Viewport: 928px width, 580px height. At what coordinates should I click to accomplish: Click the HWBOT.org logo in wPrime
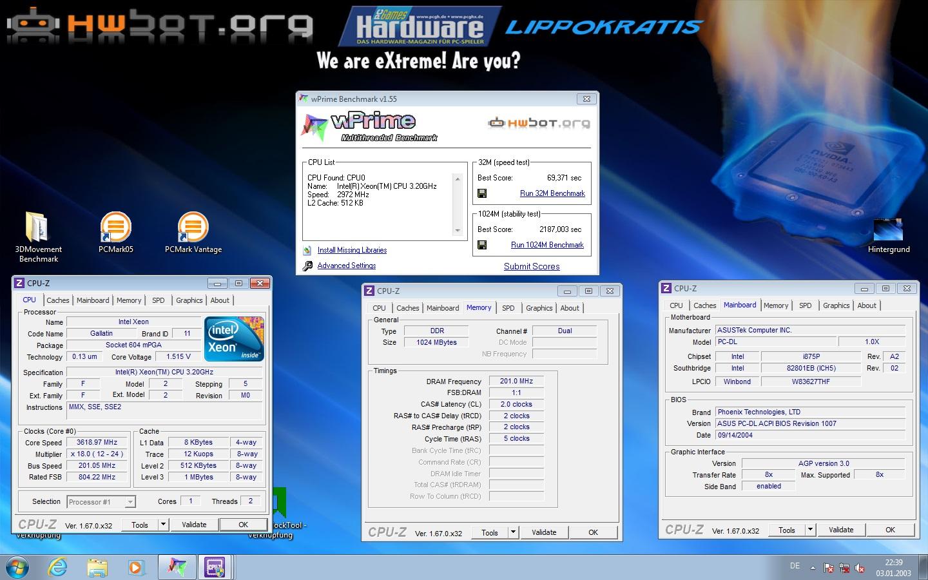539,122
